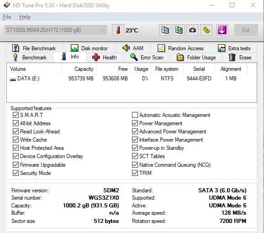This screenshot has width=264, height=233.
Task: Click the Usage column header
Action: 141,69
